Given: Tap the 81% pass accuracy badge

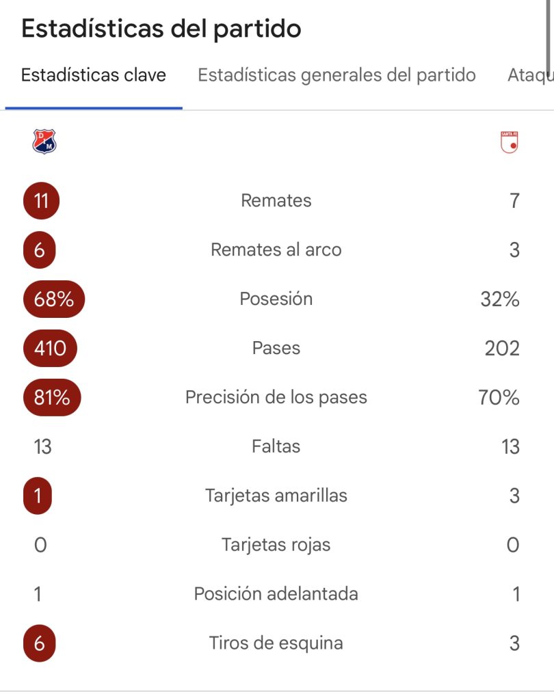Looking at the screenshot, I should [x=52, y=397].
